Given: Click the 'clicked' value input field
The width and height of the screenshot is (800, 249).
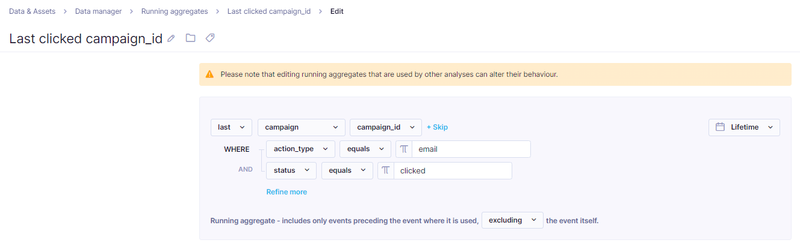Looking at the screenshot, I should pyautogui.click(x=451, y=170).
